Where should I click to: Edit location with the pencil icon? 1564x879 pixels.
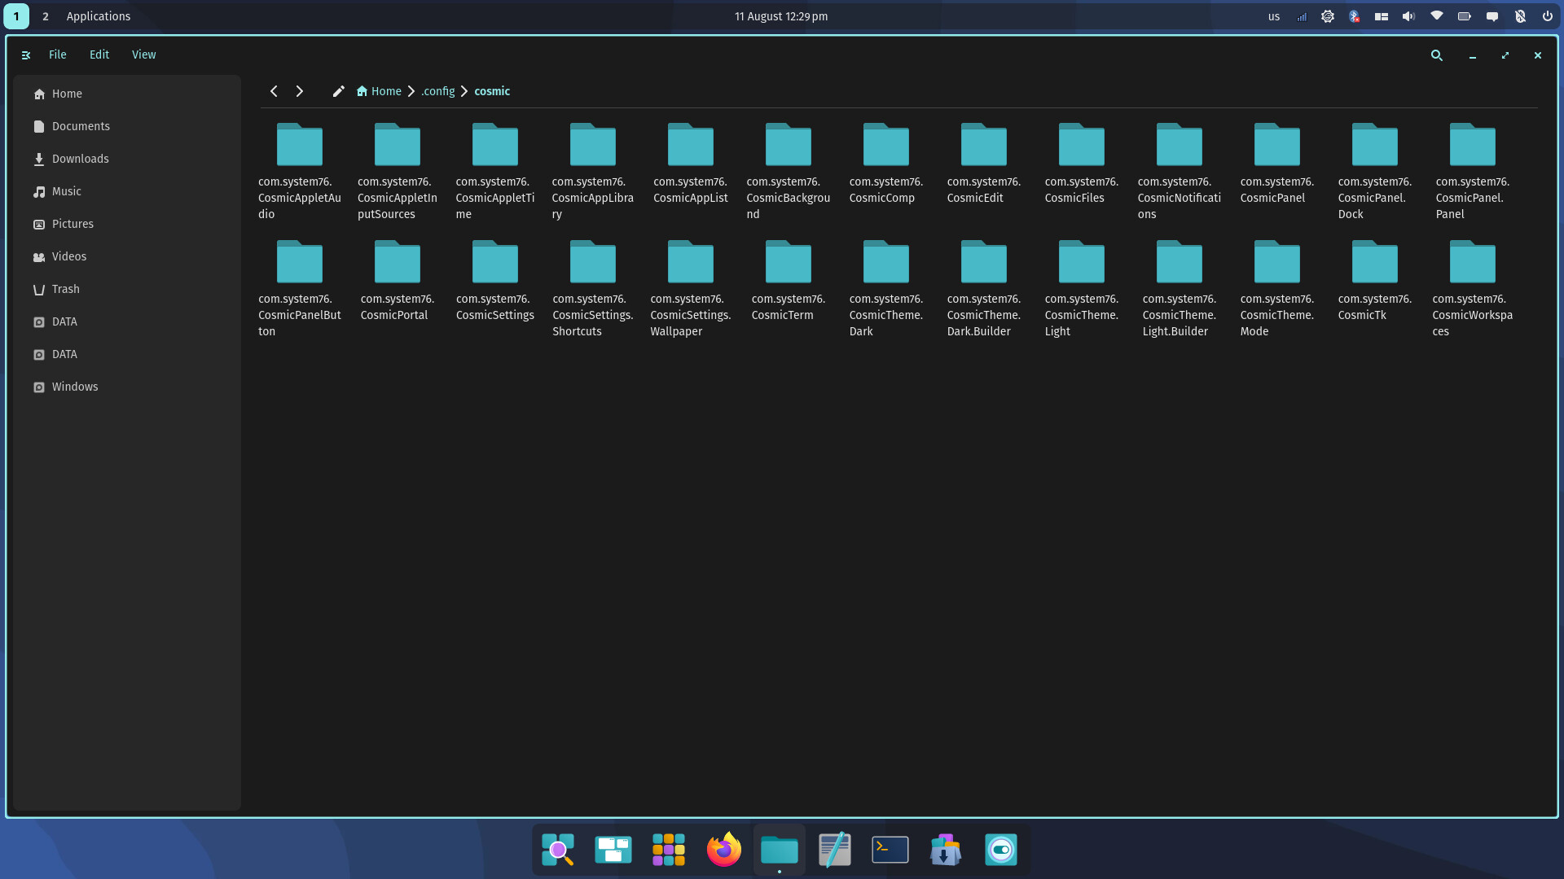[x=339, y=91]
